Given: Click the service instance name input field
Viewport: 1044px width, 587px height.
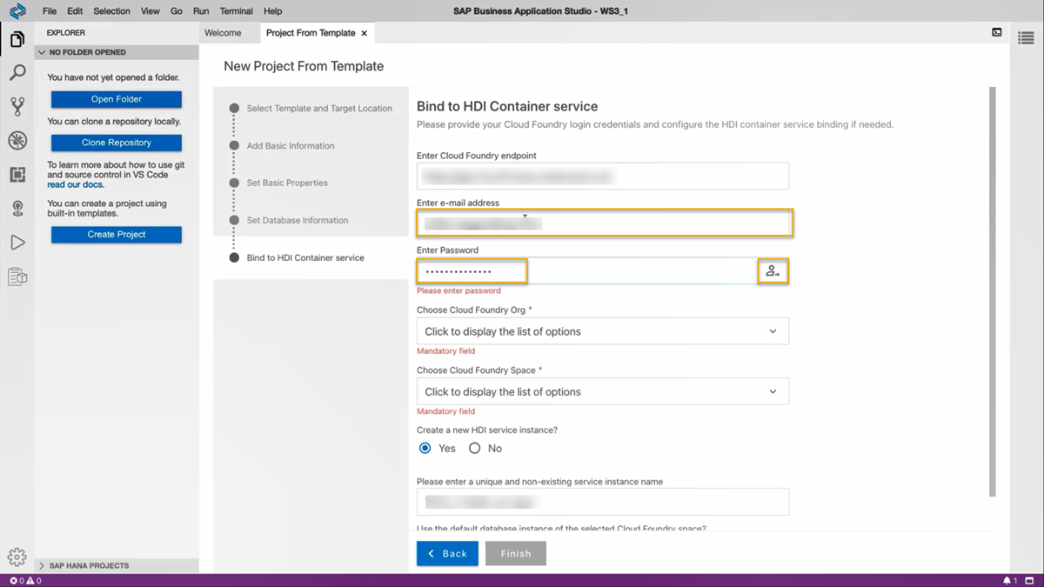Looking at the screenshot, I should point(603,502).
